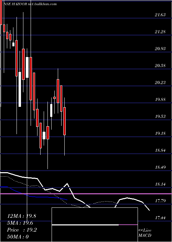Click the 20.93 price axis label
Screen dimensions: 172x242
(x=160, y=49)
